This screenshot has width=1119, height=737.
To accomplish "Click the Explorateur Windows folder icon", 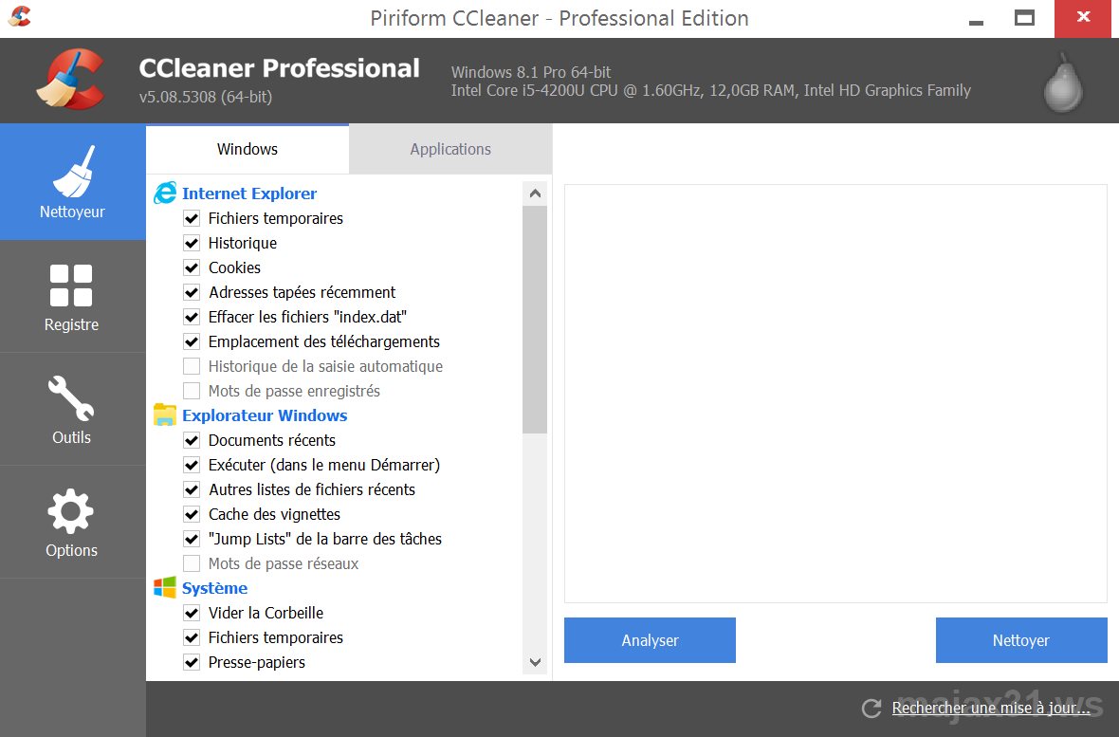I will (165, 415).
